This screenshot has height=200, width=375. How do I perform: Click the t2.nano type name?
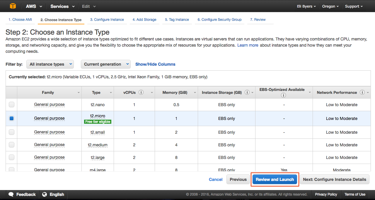point(98,105)
